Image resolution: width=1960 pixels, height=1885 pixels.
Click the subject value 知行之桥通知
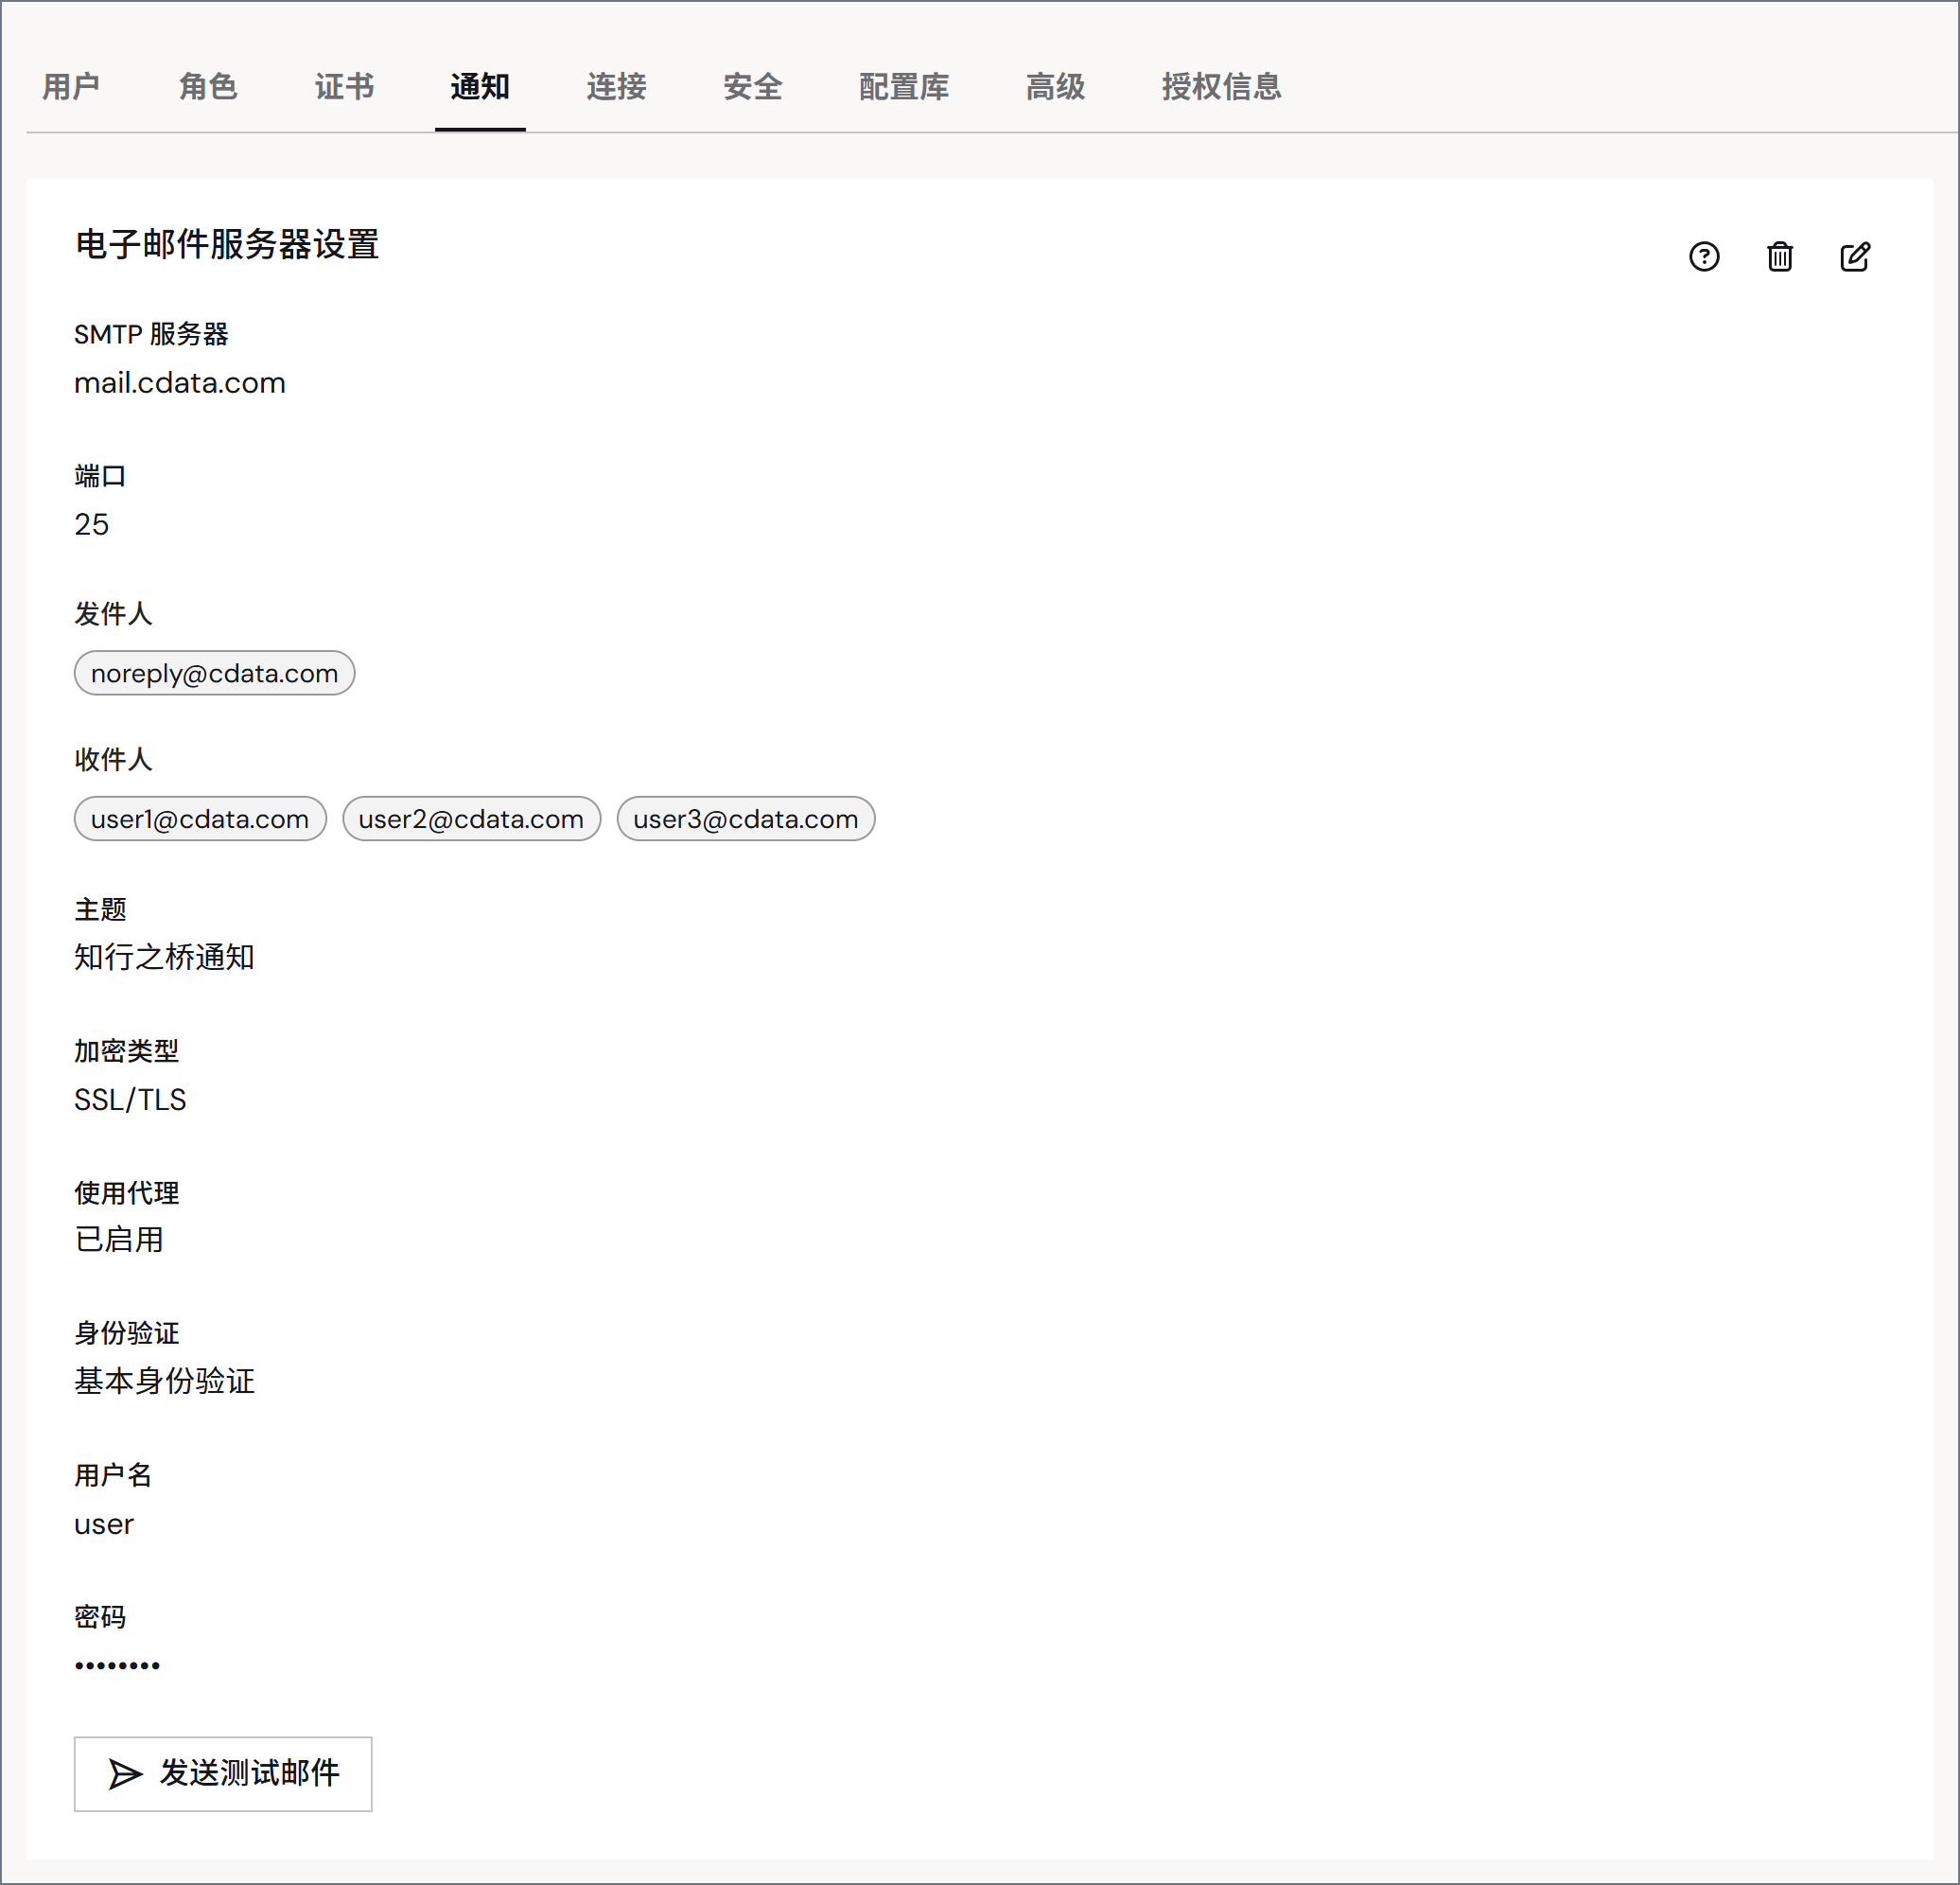click(164, 958)
